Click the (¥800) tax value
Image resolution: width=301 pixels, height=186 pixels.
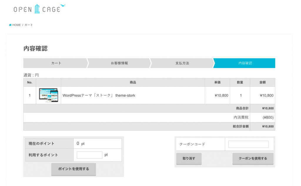pyautogui.click(x=268, y=117)
